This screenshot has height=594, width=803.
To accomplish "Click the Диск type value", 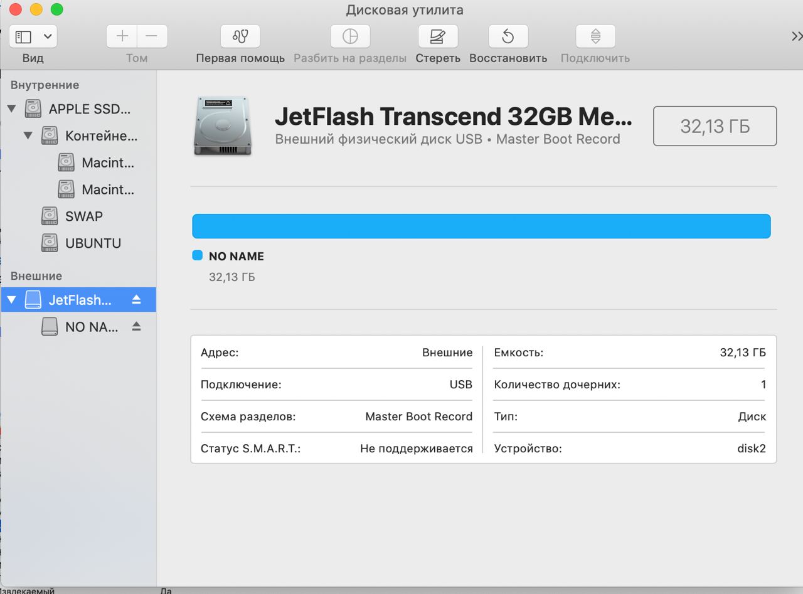I will (752, 416).
